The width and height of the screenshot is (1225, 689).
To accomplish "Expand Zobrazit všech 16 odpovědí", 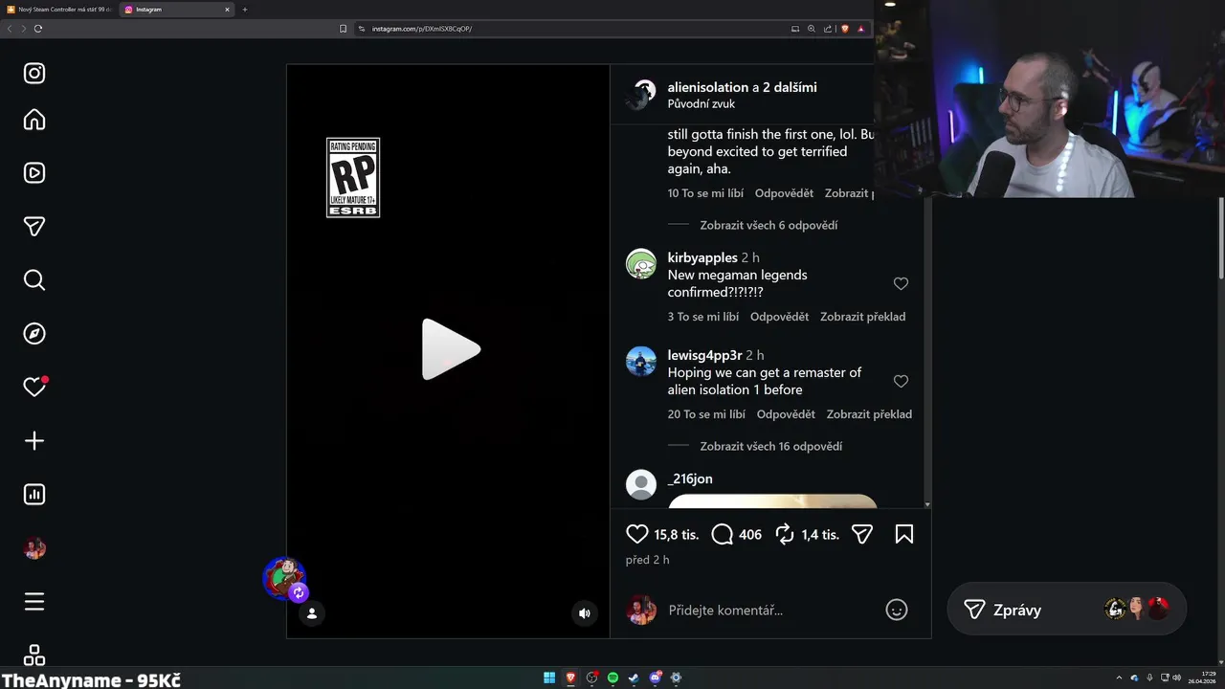I will click(x=771, y=446).
